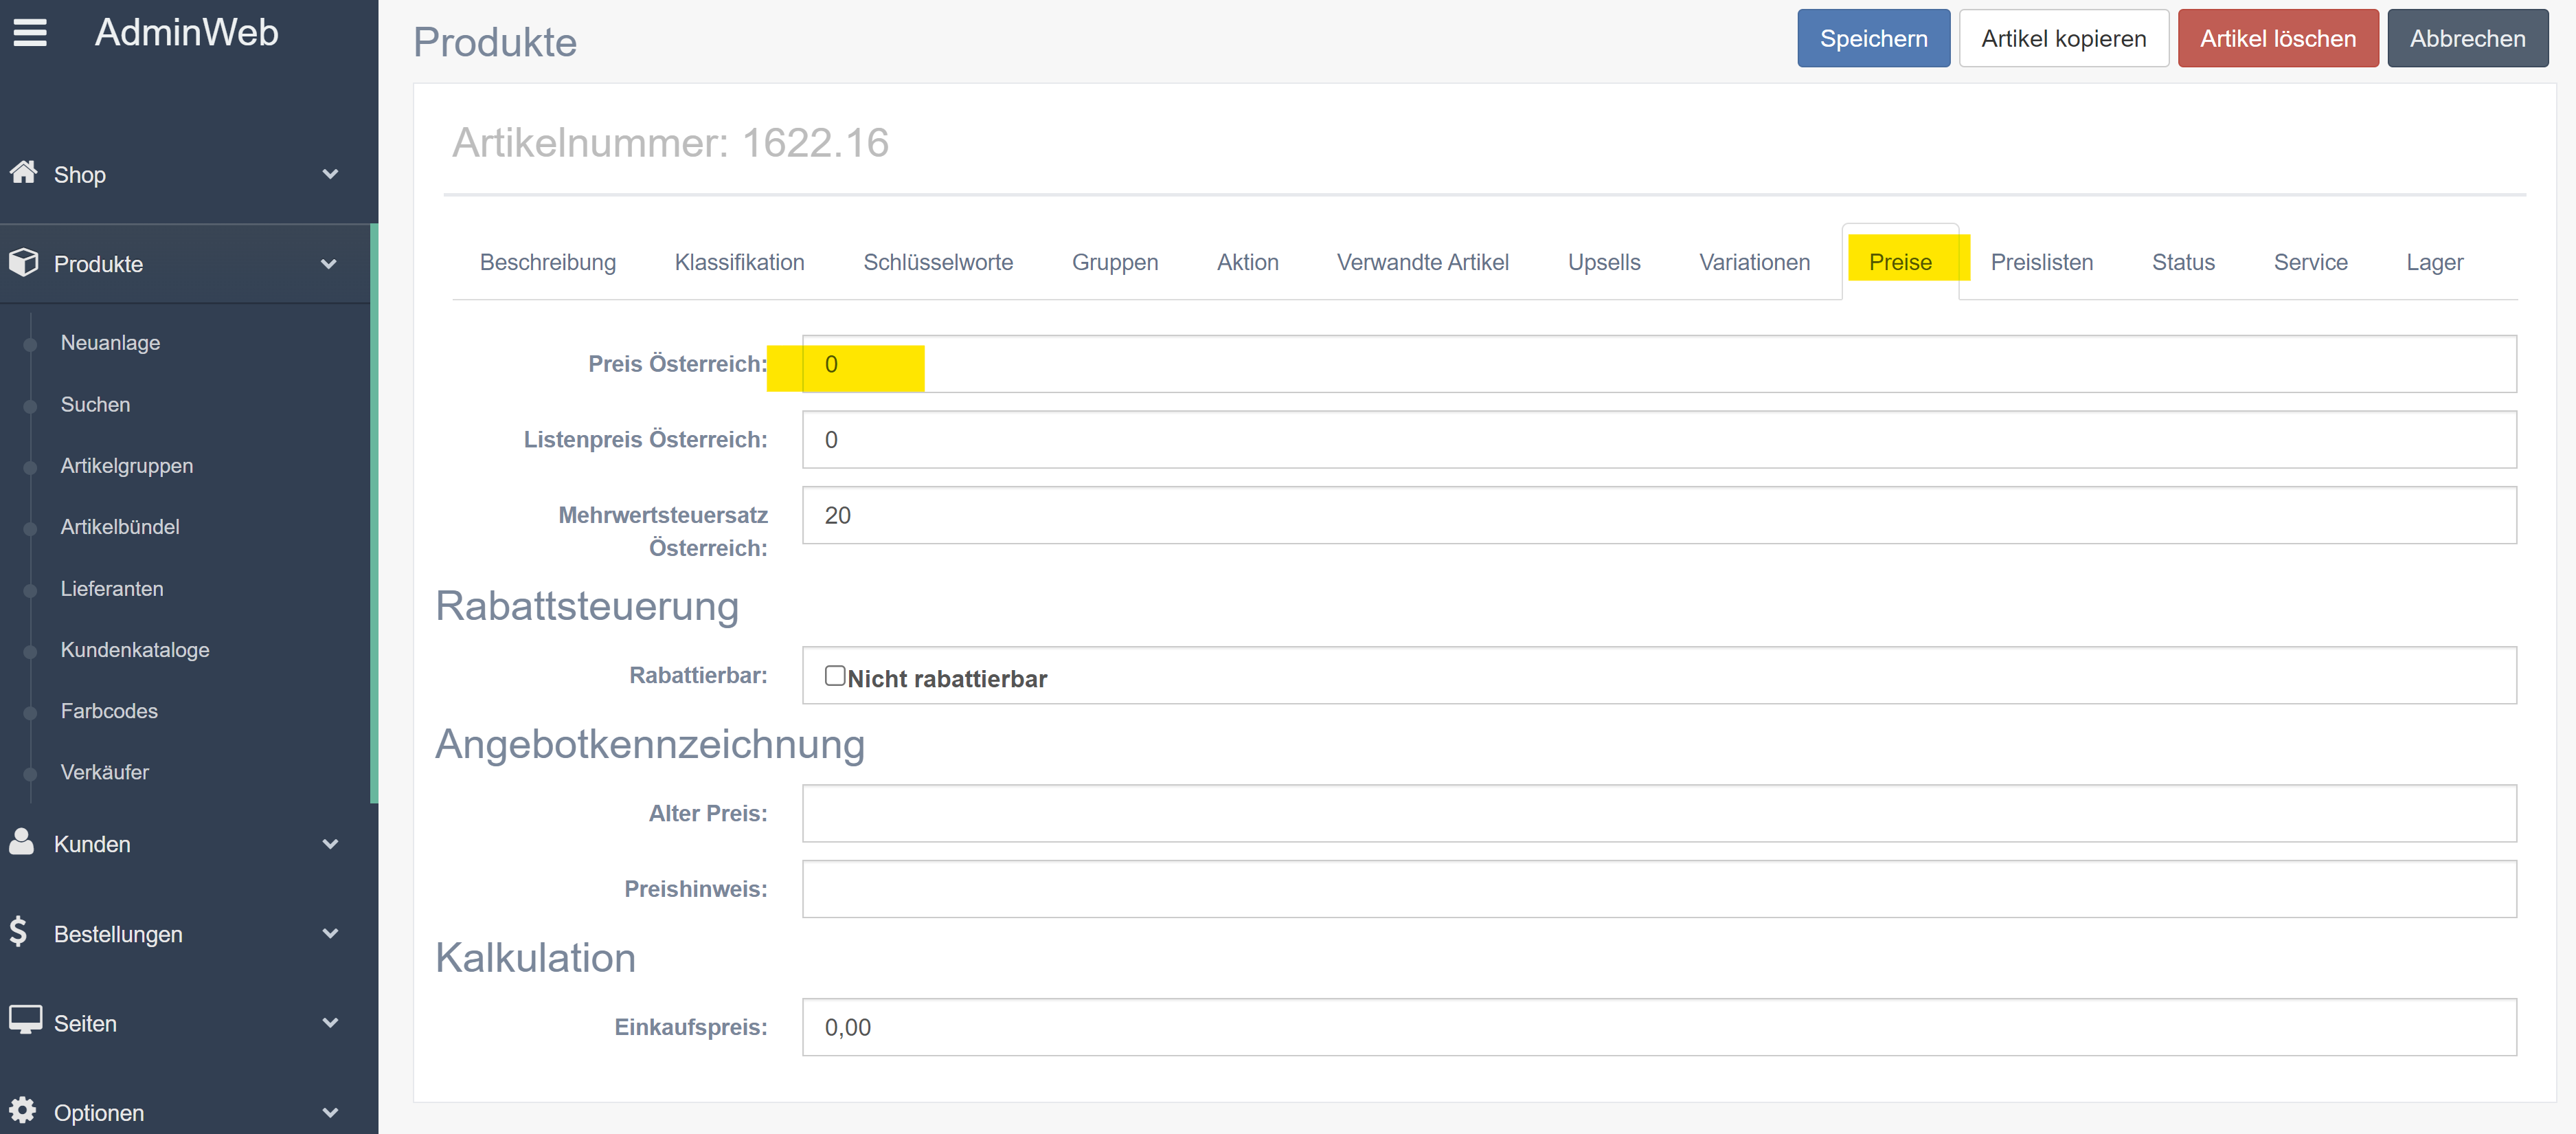Expand the Bestellungen menu chevron

coord(330,934)
